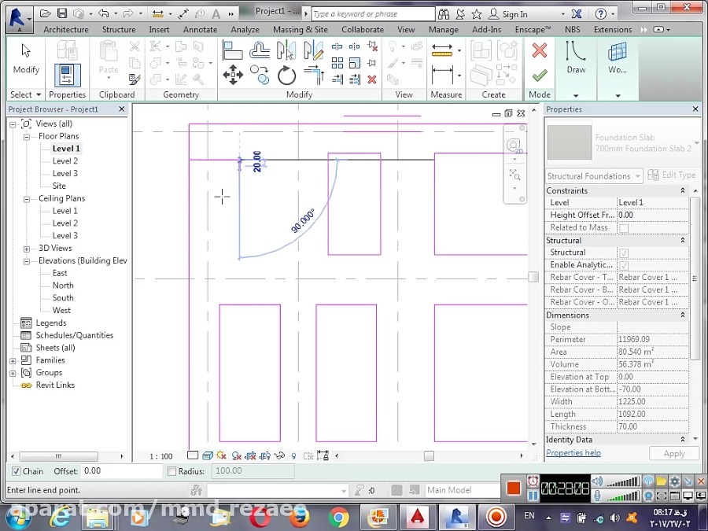Toggle the Sun Path setting in view bar
This screenshot has height=531, width=708.
pyautogui.click(x=220, y=456)
